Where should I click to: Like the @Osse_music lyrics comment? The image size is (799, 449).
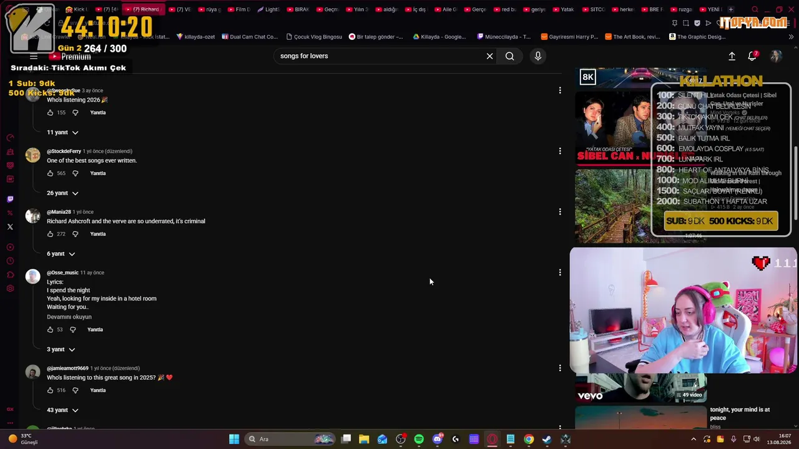[50, 329]
